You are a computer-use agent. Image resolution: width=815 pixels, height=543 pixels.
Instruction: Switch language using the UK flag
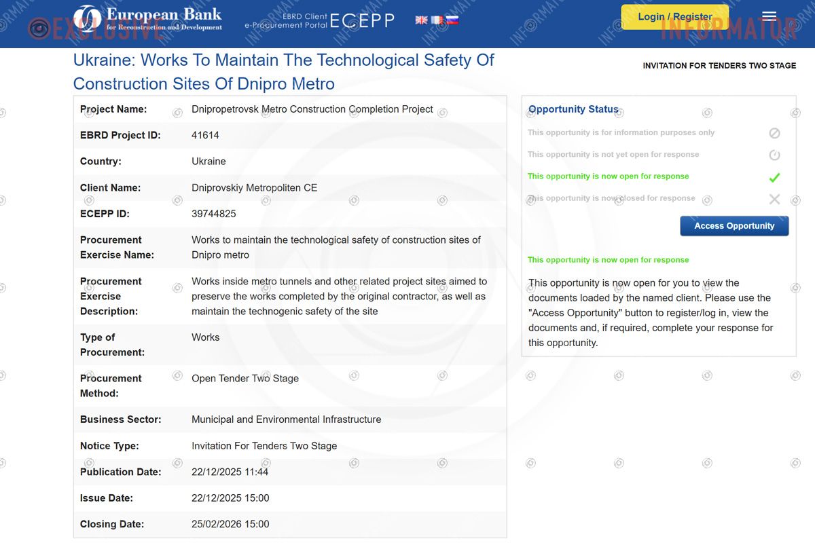(x=421, y=20)
